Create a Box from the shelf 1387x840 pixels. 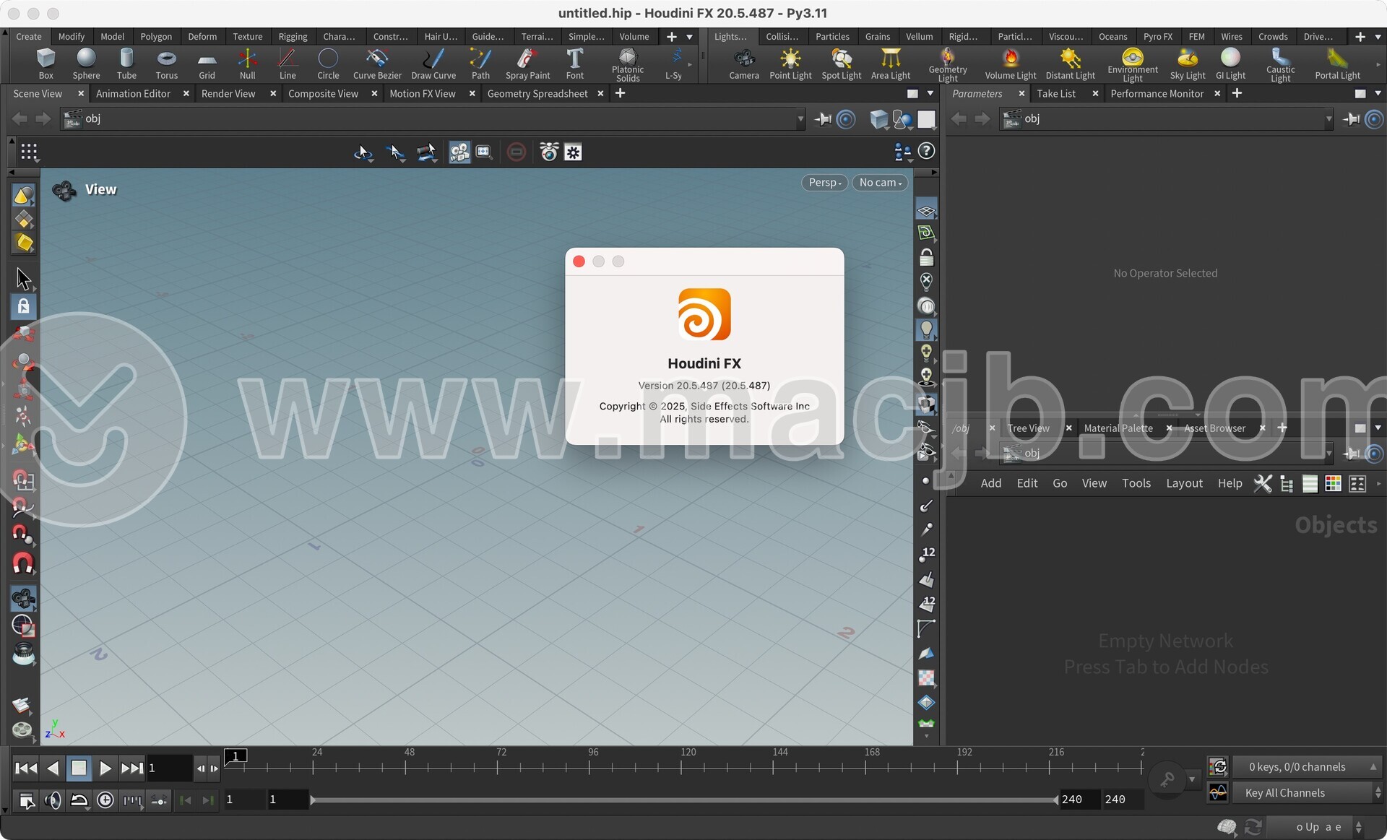tap(46, 64)
